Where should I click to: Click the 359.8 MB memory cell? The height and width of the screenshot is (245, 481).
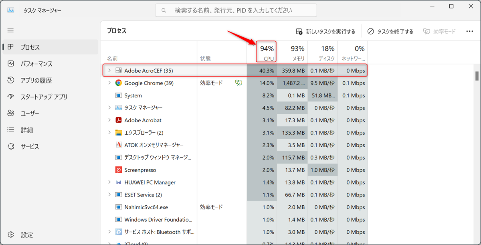tap(292, 71)
